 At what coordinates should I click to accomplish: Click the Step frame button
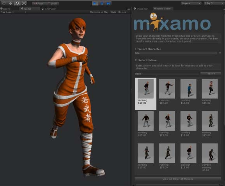coord(108,4)
